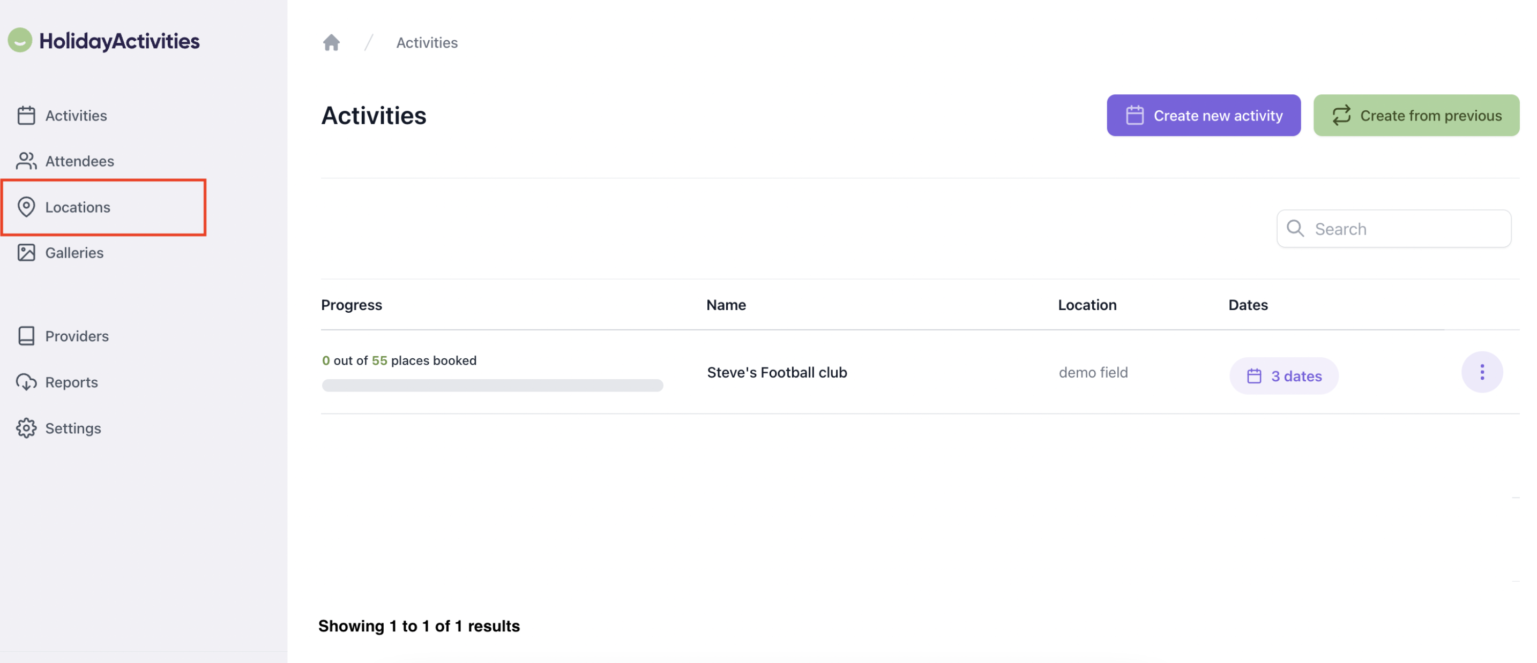Expand the 3 dates for Steve's Football club
The image size is (1537, 663).
1284,375
